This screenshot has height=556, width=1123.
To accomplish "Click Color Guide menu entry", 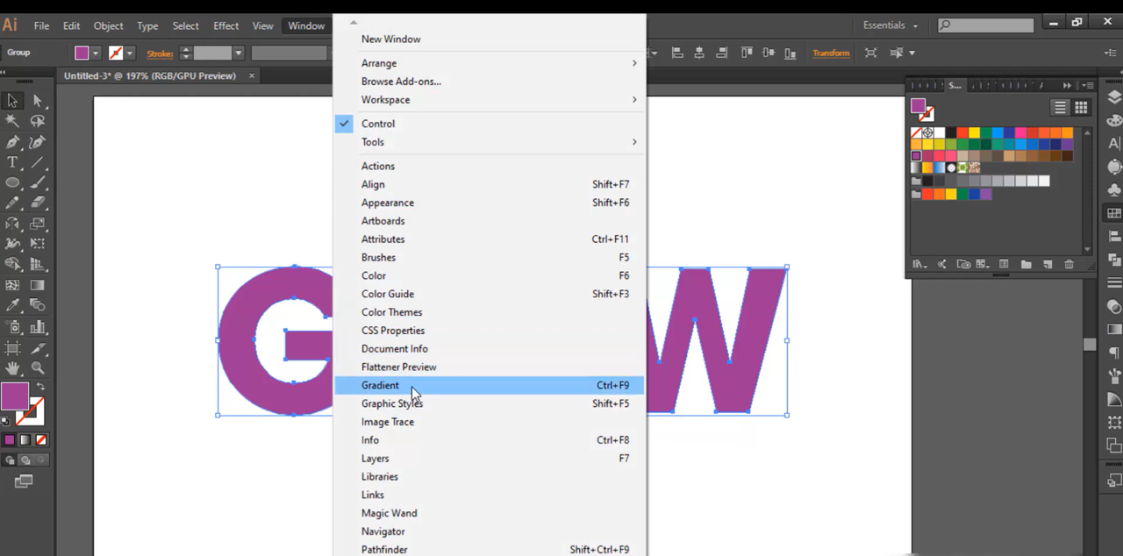I will click(490, 294).
